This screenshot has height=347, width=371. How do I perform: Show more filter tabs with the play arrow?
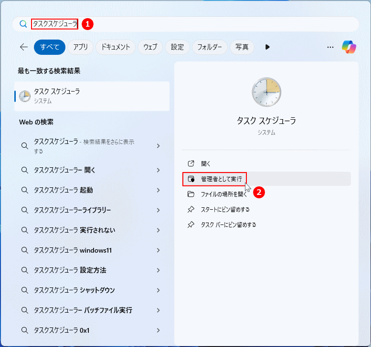[267, 47]
